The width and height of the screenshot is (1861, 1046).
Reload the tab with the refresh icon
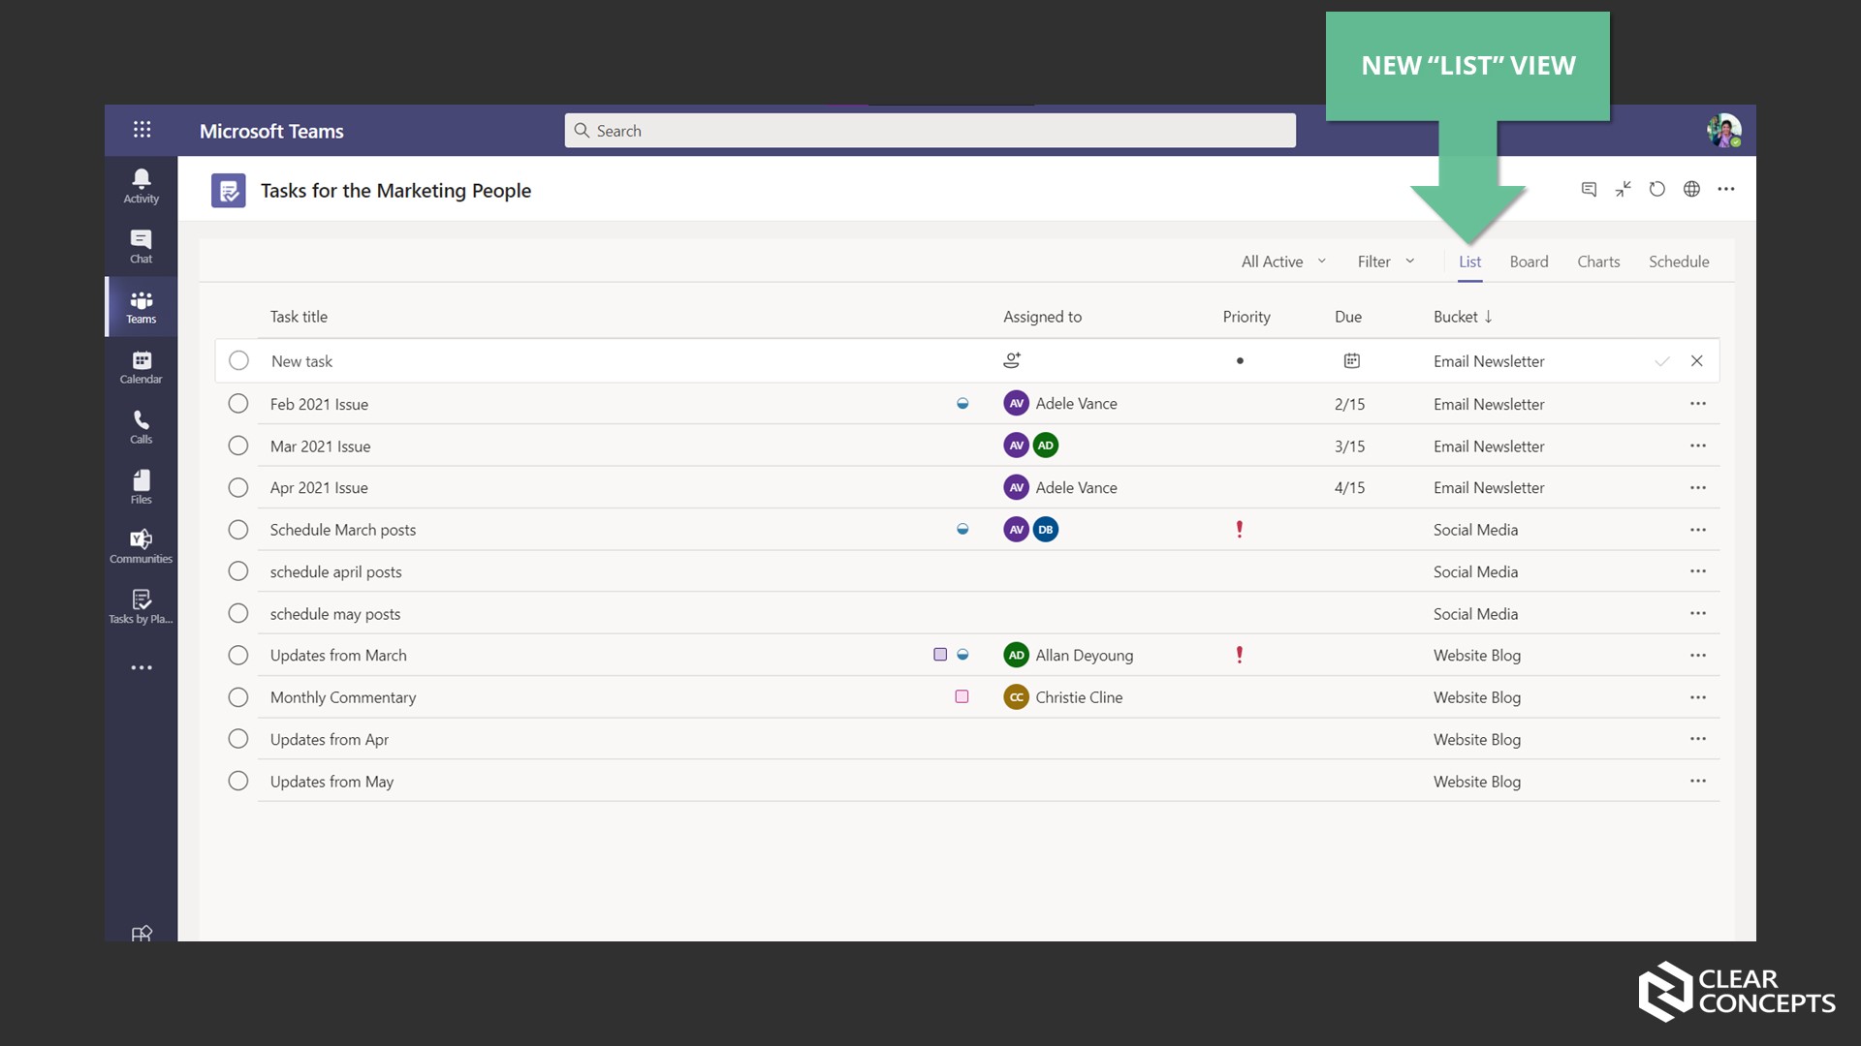point(1657,189)
